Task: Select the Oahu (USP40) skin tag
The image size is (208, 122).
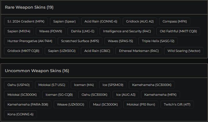Action: pyautogui.click(x=18, y=85)
